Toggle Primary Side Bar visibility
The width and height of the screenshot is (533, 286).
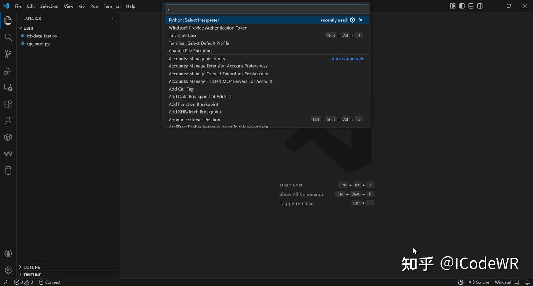462,6
